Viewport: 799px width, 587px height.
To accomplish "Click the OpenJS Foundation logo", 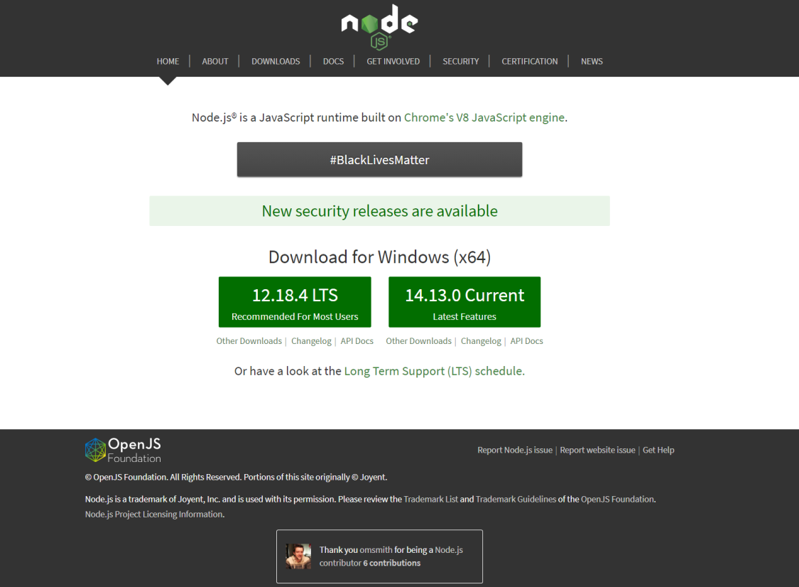I will [x=123, y=450].
